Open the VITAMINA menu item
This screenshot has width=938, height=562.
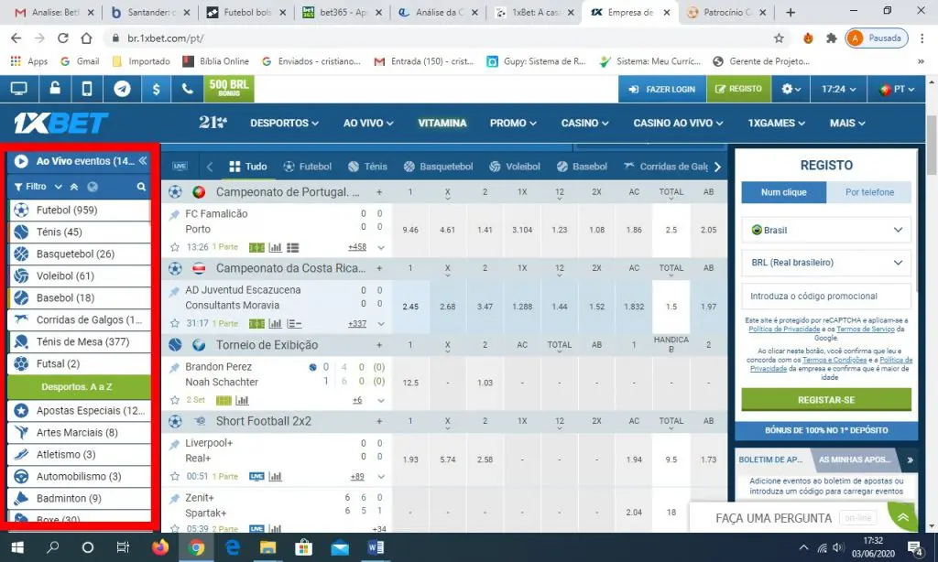(x=442, y=124)
